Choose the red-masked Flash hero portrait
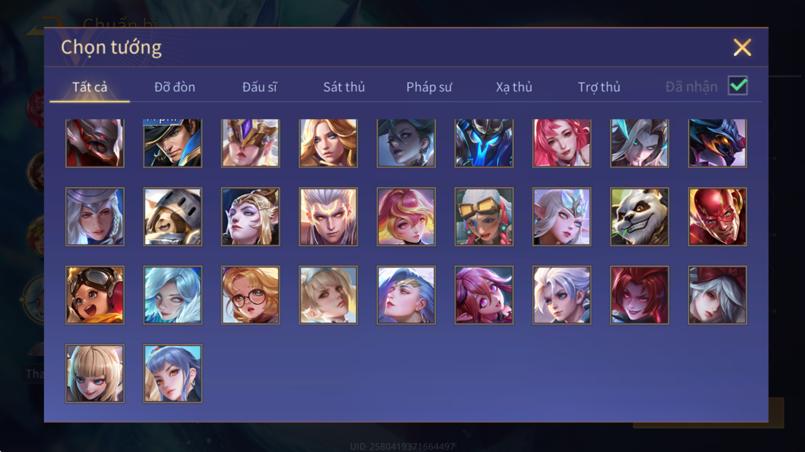The width and height of the screenshot is (805, 452). [x=717, y=217]
